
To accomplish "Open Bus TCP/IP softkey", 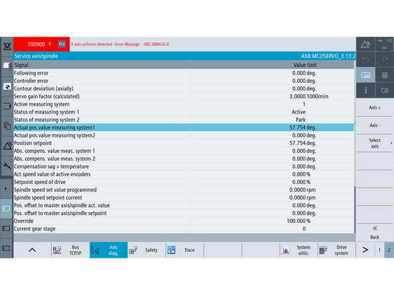I will (x=71, y=250).
